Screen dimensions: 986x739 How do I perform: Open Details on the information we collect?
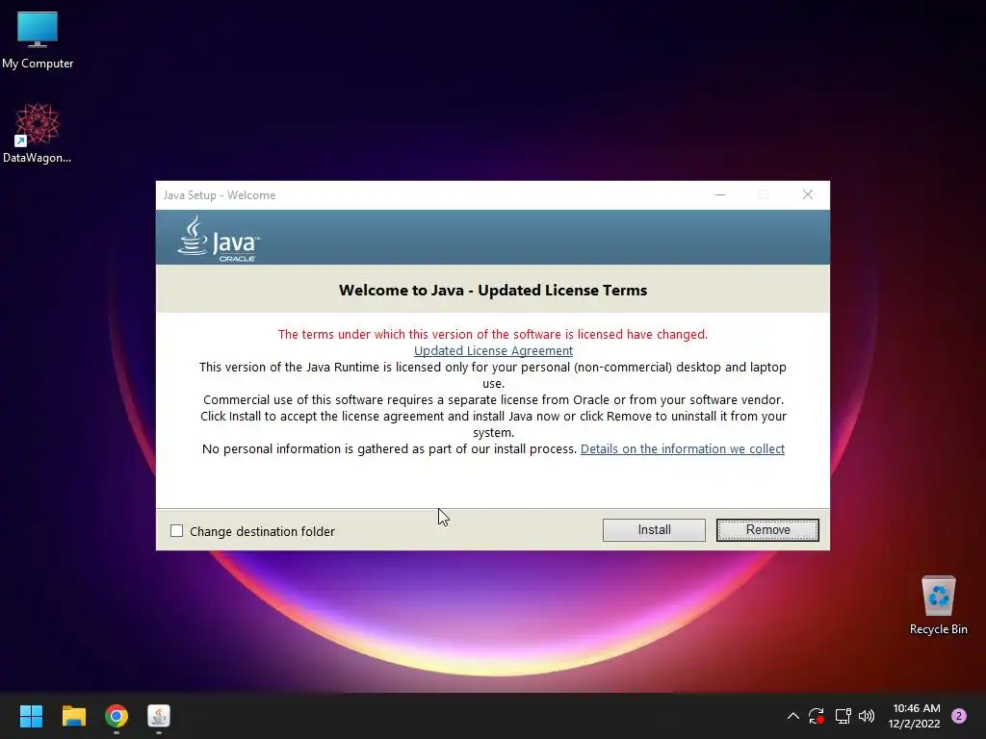click(x=683, y=448)
